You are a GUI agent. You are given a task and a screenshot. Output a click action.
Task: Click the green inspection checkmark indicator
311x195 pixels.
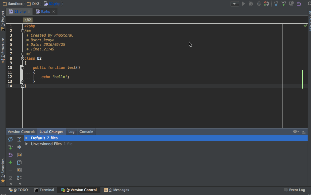pos(305,26)
